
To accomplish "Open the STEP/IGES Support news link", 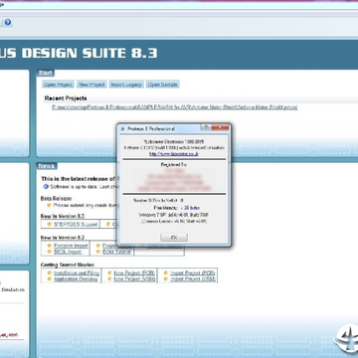I will pyautogui.click(x=76, y=225).
